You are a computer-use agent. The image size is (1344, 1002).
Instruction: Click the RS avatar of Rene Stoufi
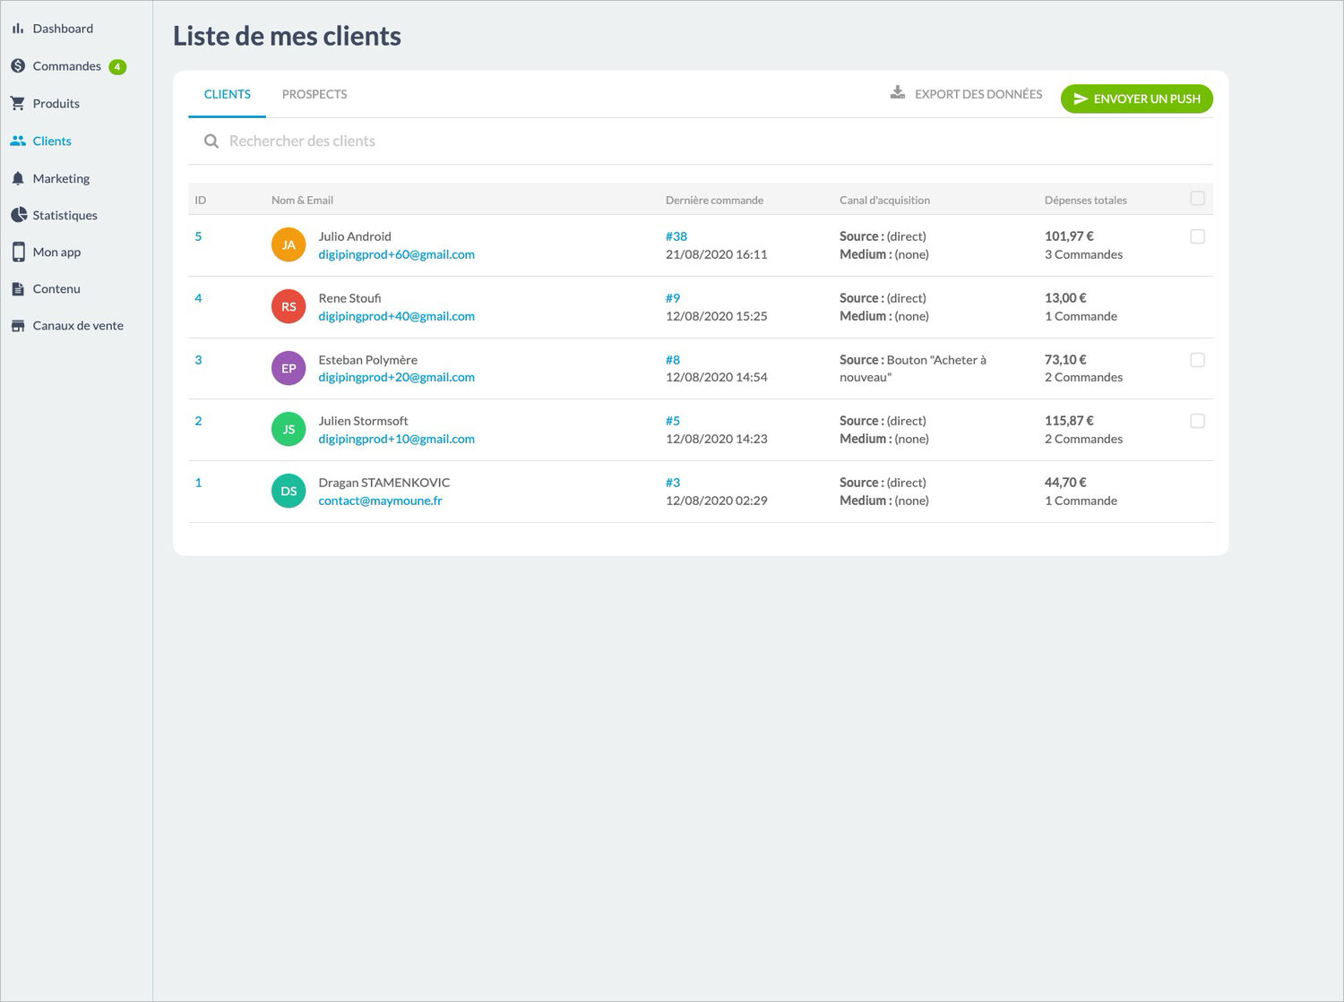coord(289,306)
